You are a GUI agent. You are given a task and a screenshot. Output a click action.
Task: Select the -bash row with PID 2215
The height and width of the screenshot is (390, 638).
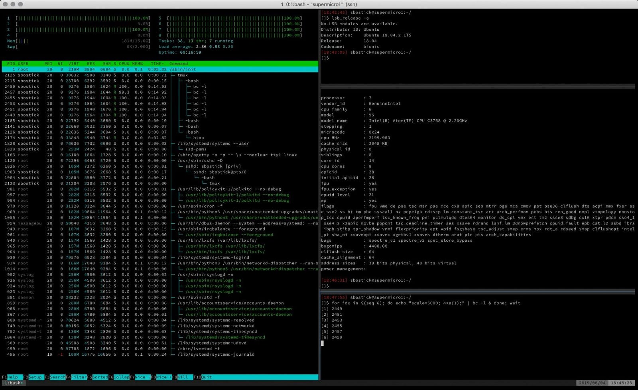click(160, 81)
